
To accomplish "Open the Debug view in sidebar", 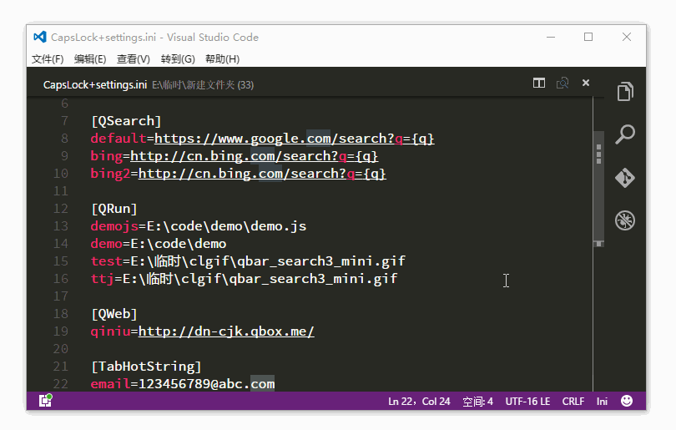I will [625, 220].
